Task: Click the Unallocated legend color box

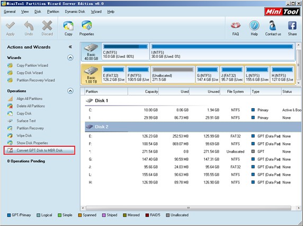Action: [x=167, y=215]
